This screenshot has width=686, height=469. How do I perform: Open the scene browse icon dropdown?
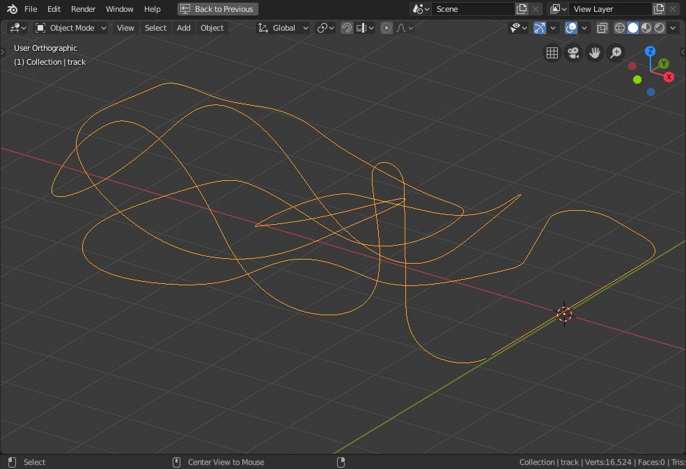click(421, 9)
